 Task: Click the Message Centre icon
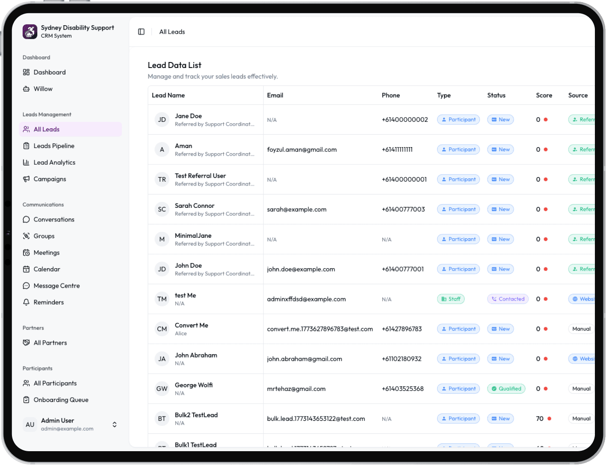coord(26,286)
